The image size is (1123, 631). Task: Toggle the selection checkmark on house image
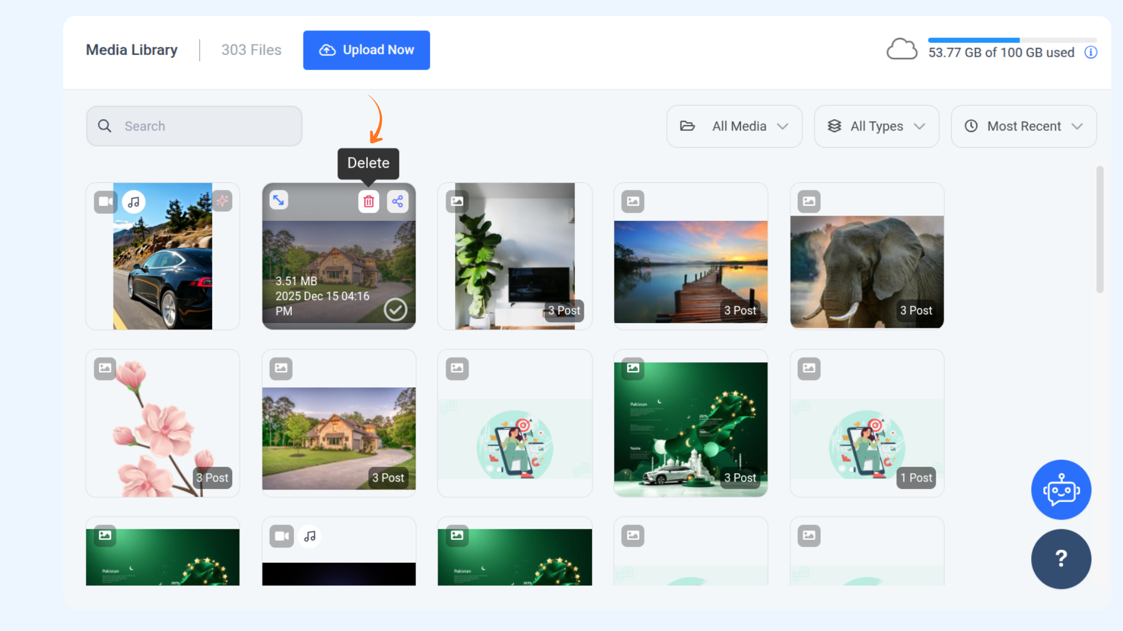point(395,310)
